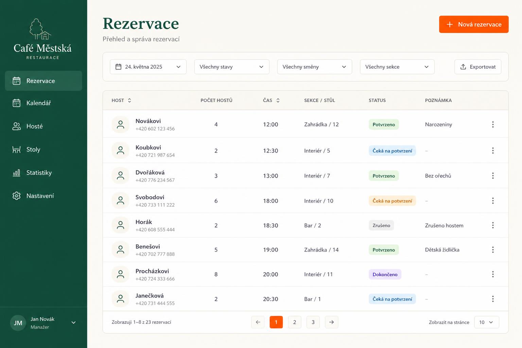The image size is (522, 348).
Task: Expand the Jan Novák user menu chevron
Action: tap(73, 323)
